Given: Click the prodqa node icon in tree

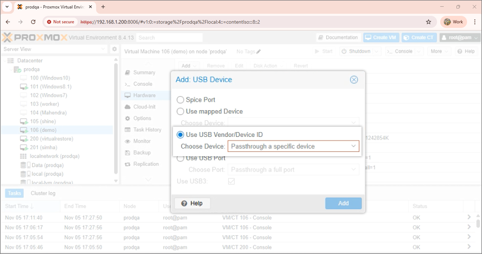Looking at the screenshot, I should [17, 70].
